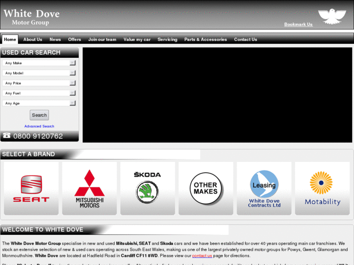
Task: Expand the Any Fuel dropdown
Action: point(39,93)
